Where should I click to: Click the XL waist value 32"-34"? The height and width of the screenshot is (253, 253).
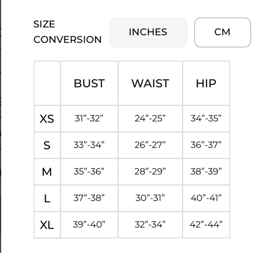150,224
